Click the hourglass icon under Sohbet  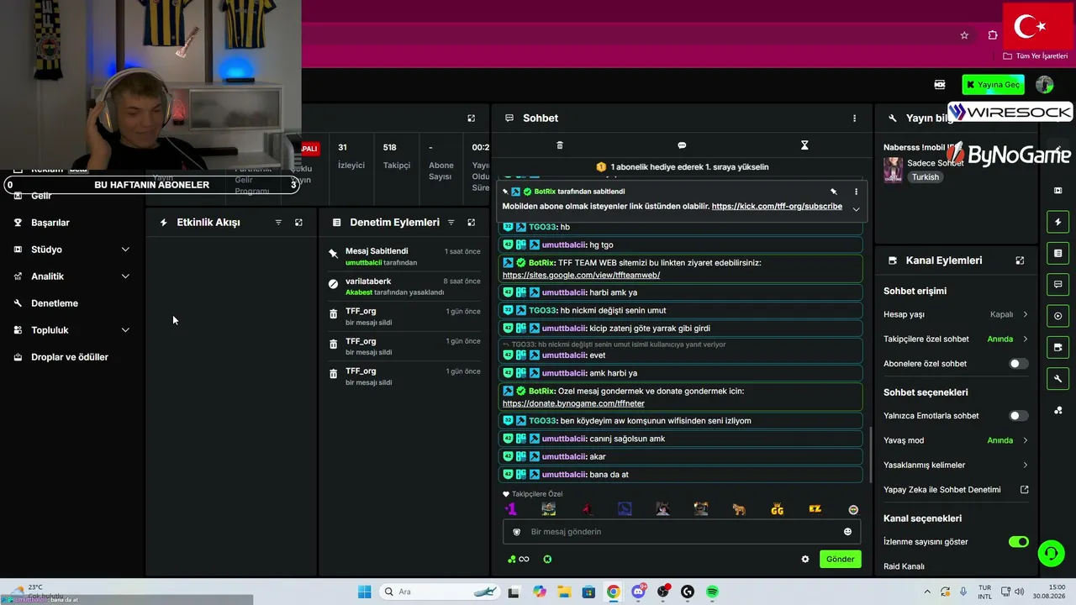804,145
